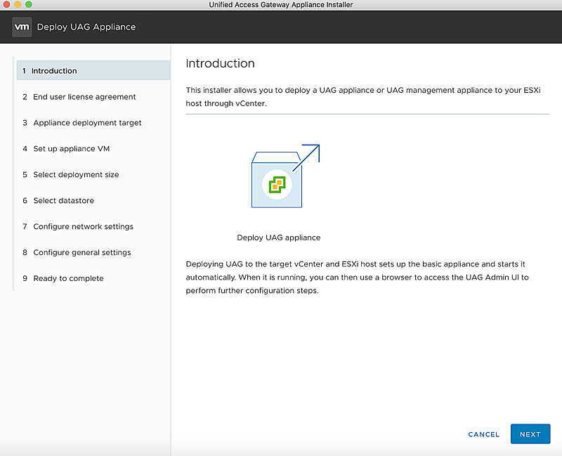The width and height of the screenshot is (562, 456).
Task: Cancel the UAG appliance installer
Action: 483,434
